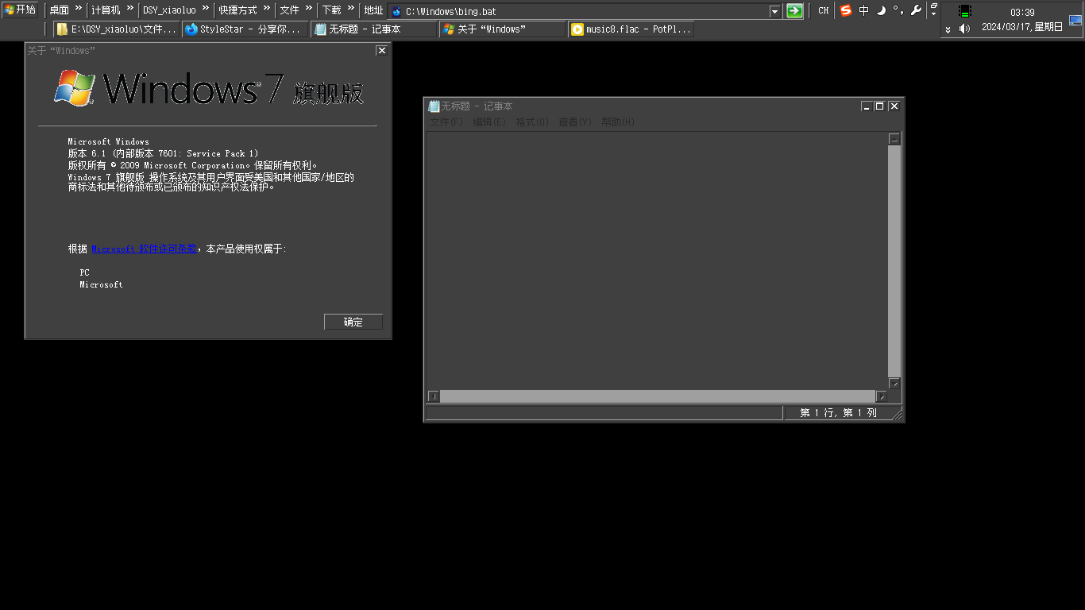Click the Notepad title bar icon

pyautogui.click(x=434, y=106)
